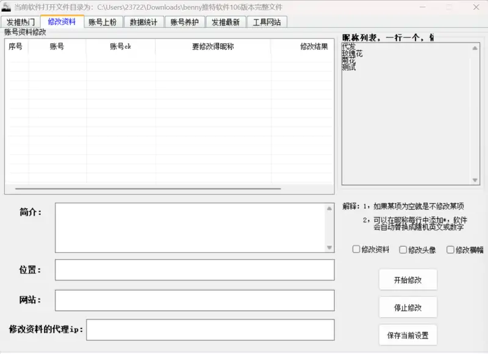Viewport: 488px width, 354px height.
Task: Click the 停止修改 button
Action: (x=407, y=308)
